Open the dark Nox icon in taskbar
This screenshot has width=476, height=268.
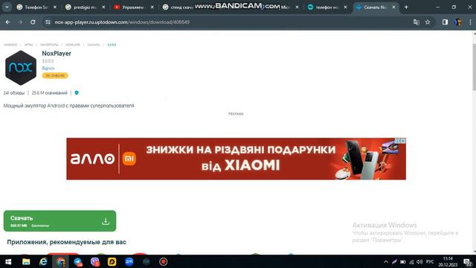(146, 261)
